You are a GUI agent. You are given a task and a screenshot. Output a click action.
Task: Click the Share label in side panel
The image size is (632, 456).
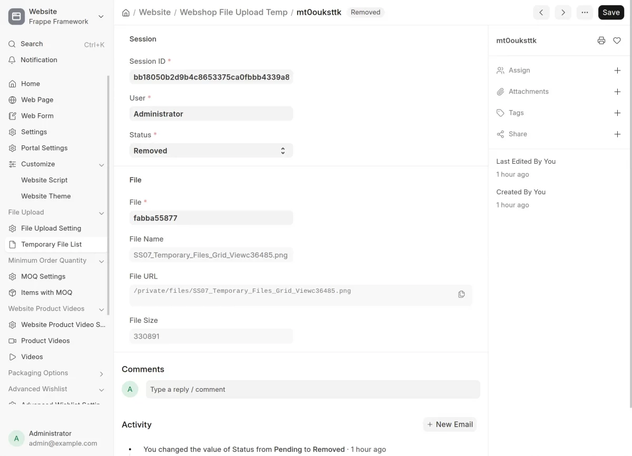518,134
